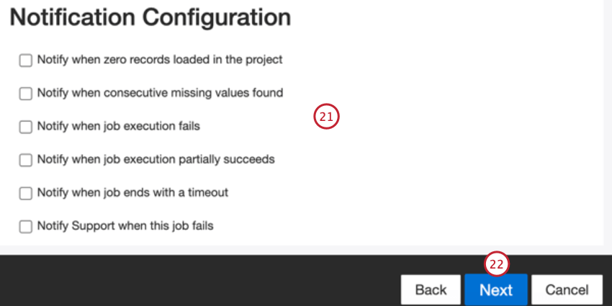Toggle the job execution fails checkbox

pos(26,127)
